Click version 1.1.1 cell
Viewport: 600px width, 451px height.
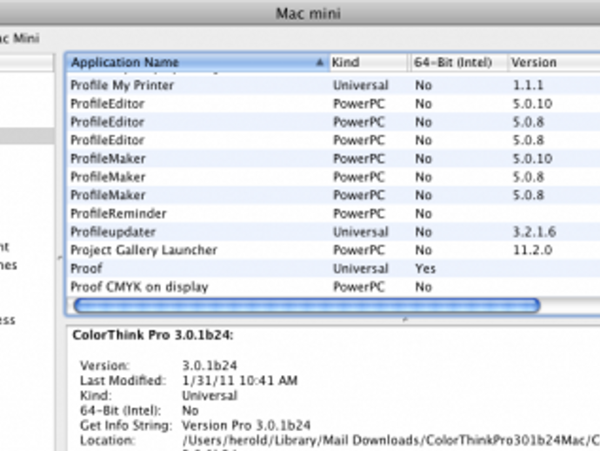point(528,85)
